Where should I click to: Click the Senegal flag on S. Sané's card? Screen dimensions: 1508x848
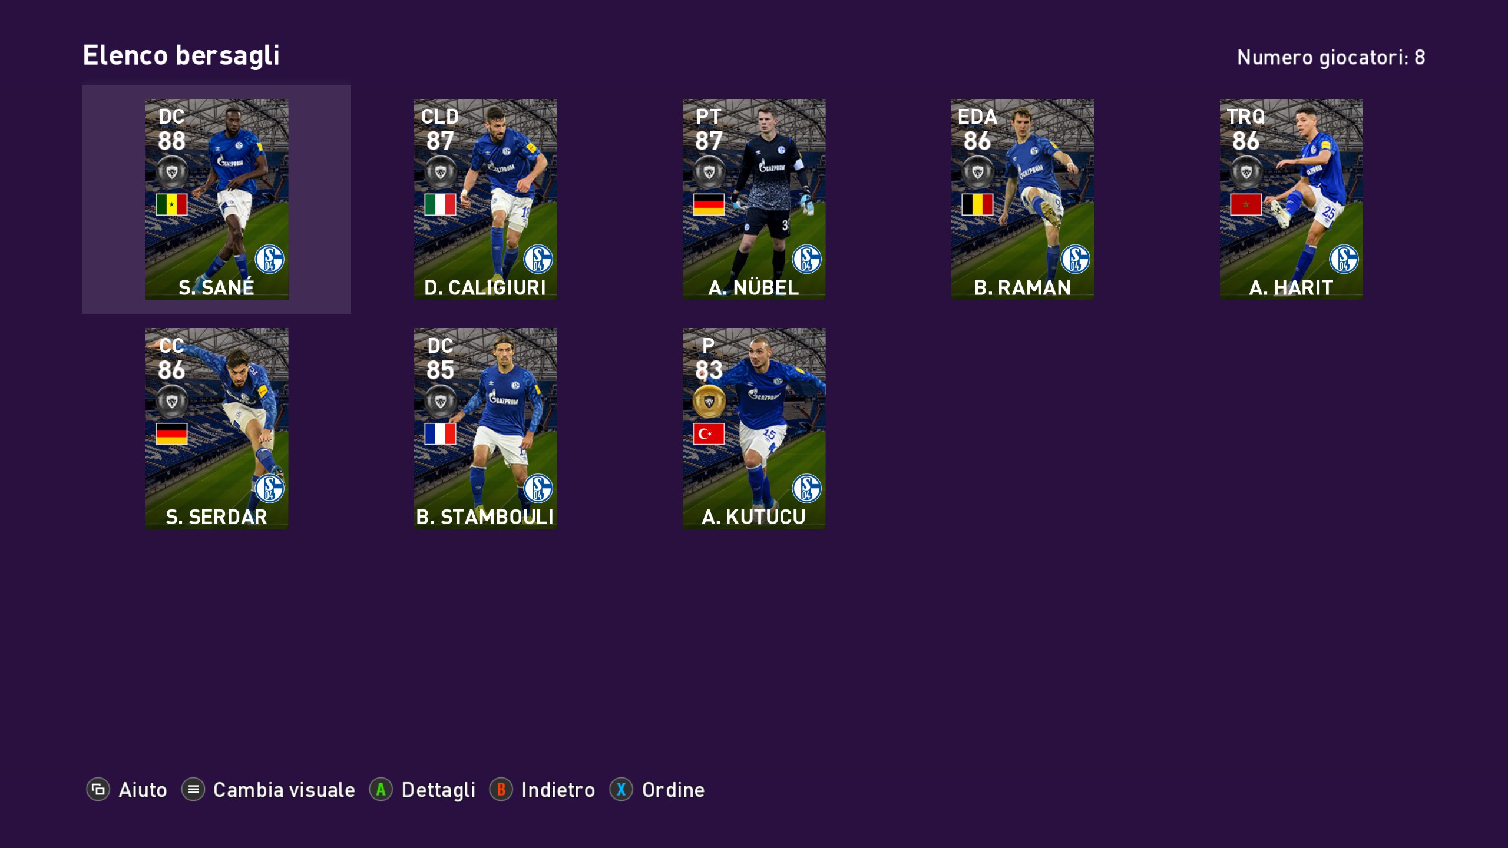(171, 204)
